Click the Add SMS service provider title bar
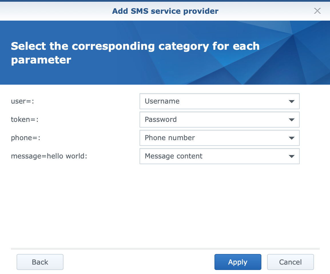This screenshot has height=274, width=330. [165, 11]
